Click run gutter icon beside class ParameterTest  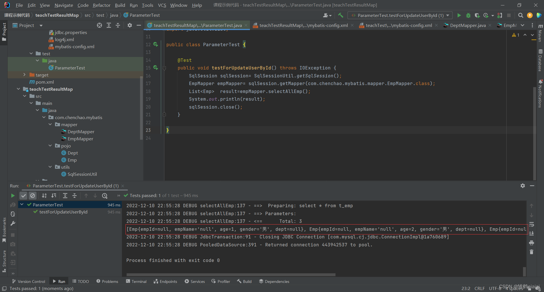point(156,45)
